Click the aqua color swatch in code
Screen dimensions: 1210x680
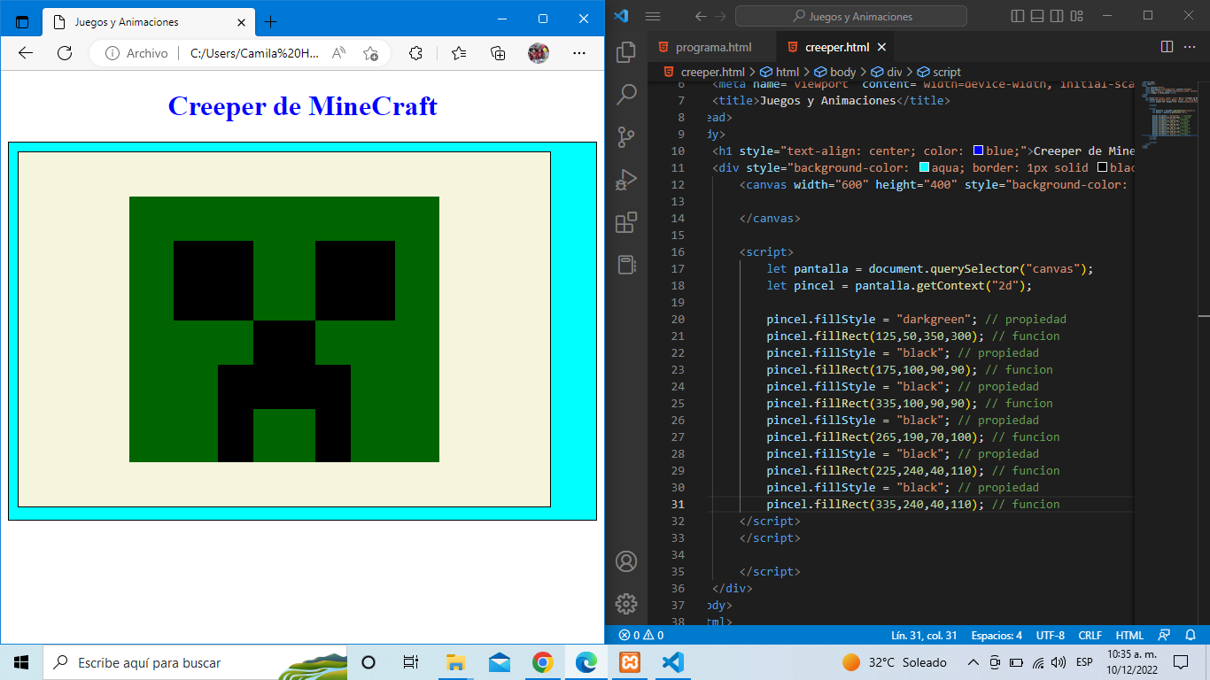click(x=924, y=167)
